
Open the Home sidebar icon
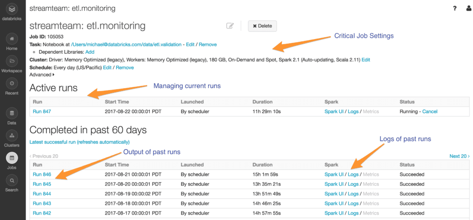click(12, 39)
